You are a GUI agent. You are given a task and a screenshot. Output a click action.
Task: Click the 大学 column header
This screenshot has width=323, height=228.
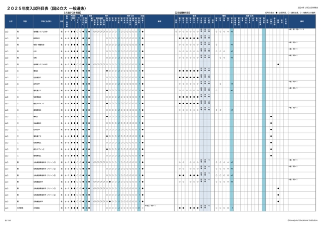pyautogui.click(x=10, y=22)
